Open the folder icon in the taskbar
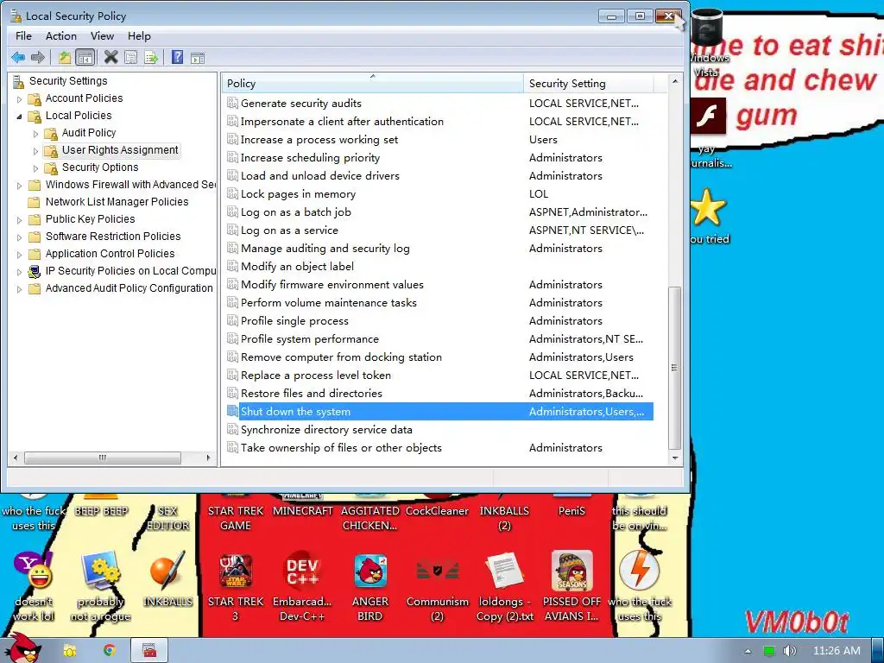 (x=69, y=651)
